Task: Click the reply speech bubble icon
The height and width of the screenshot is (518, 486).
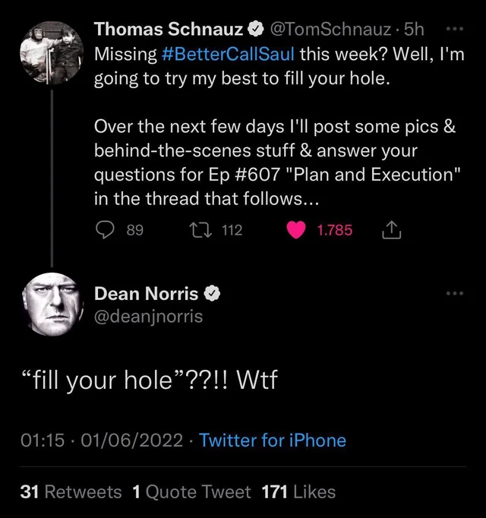Action: click(105, 229)
